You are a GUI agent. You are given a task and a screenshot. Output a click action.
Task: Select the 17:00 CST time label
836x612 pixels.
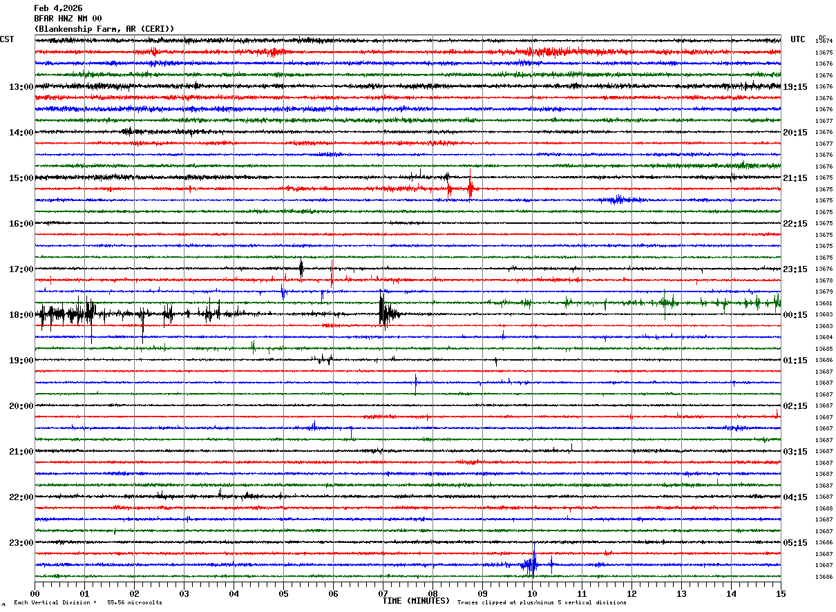point(21,269)
